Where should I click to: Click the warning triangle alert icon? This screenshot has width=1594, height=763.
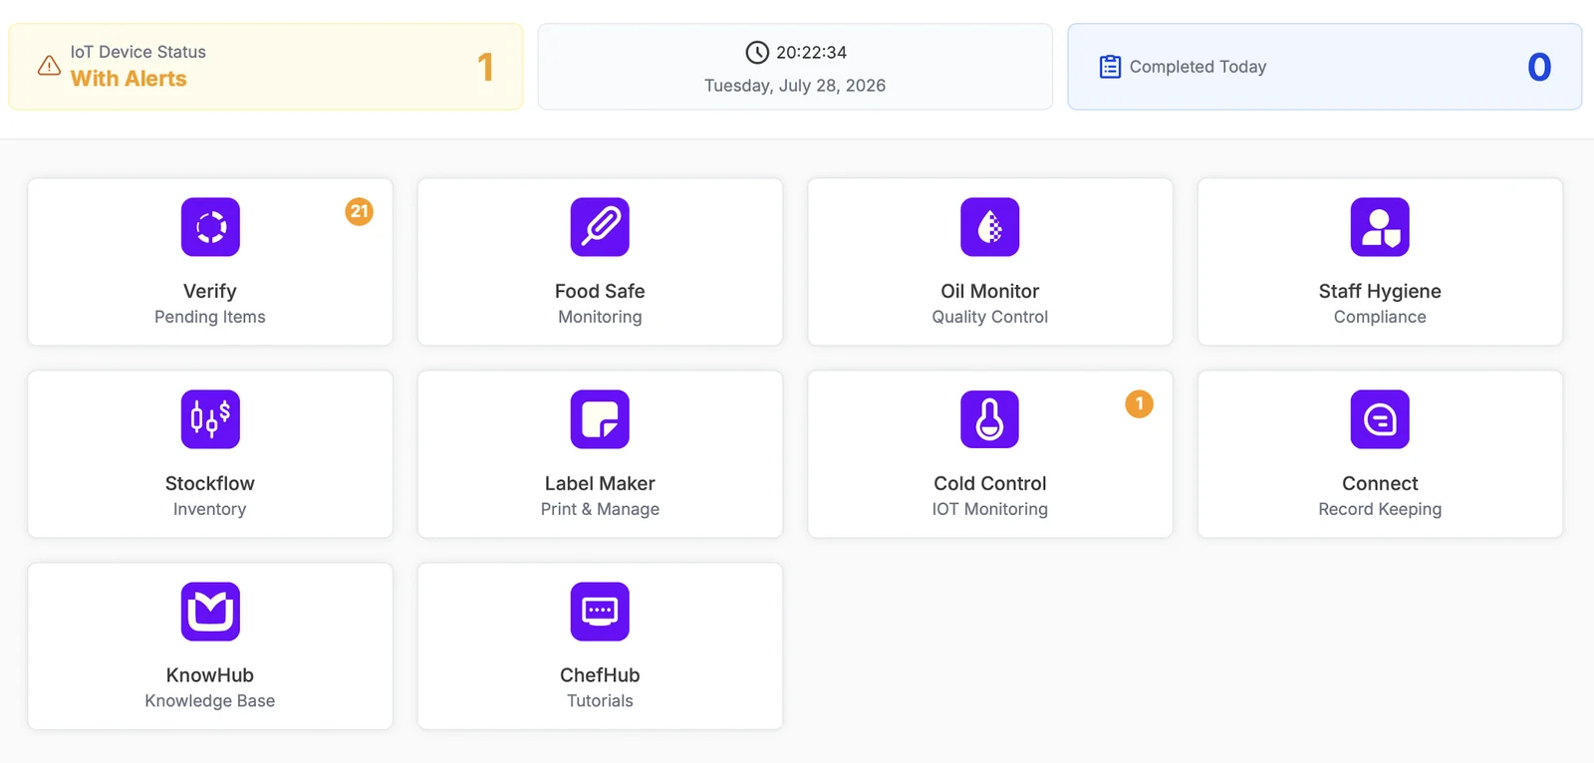point(49,66)
